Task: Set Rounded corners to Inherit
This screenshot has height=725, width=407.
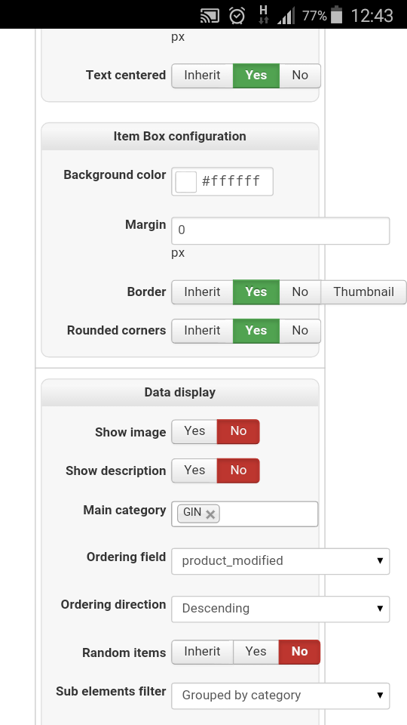Action: pyautogui.click(x=202, y=331)
